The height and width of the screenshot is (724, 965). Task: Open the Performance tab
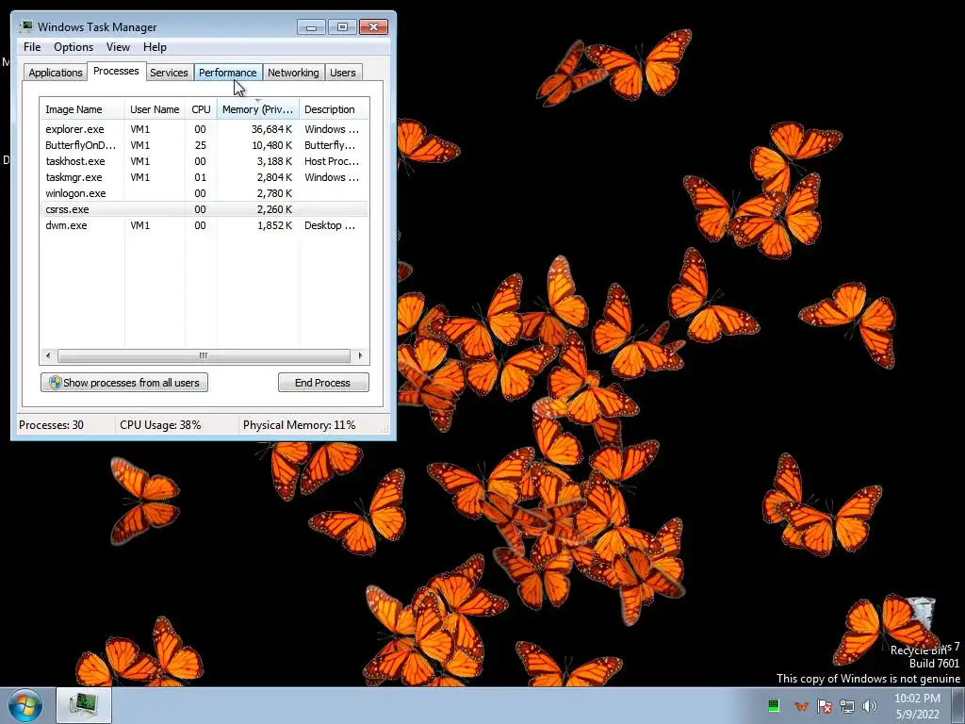[228, 73]
